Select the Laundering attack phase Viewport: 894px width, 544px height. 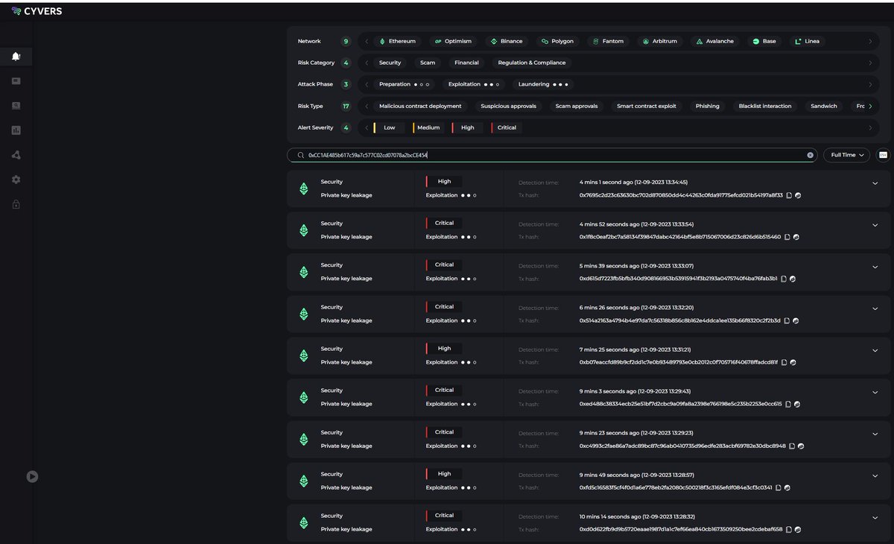pos(543,84)
